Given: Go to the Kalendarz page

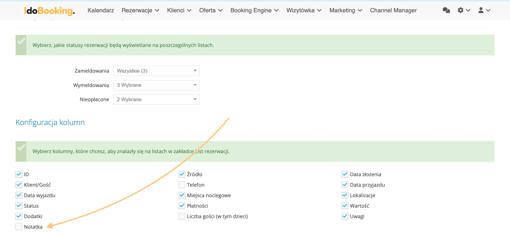Looking at the screenshot, I should tap(101, 10).
